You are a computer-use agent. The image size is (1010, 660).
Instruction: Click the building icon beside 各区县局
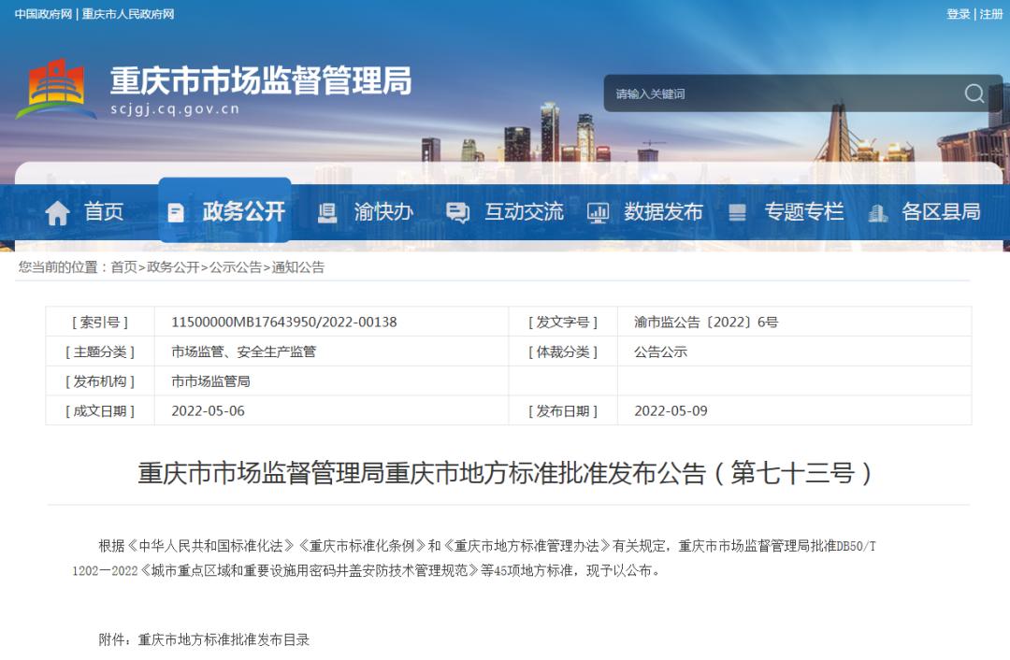[877, 212]
